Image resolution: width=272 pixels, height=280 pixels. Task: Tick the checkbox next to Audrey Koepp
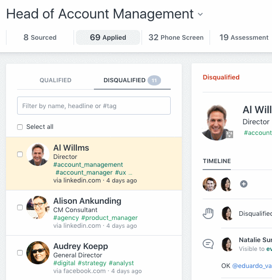click(x=20, y=253)
